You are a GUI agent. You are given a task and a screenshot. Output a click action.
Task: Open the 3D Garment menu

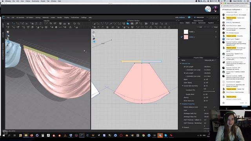[20, 17]
